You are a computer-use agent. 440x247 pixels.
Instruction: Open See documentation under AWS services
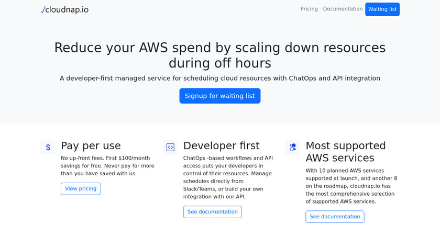(x=335, y=217)
